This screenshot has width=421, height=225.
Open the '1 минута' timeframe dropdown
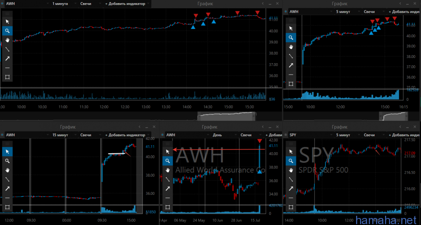63,4
